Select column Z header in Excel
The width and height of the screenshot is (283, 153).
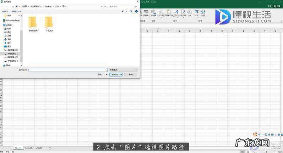coord(276,31)
